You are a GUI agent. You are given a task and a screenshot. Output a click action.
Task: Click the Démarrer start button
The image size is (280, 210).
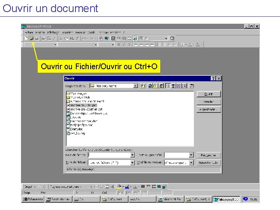[x=33, y=199]
